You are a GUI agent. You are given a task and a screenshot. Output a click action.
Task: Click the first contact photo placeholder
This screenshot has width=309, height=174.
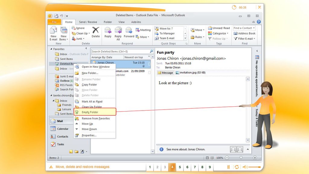[x=233, y=149]
